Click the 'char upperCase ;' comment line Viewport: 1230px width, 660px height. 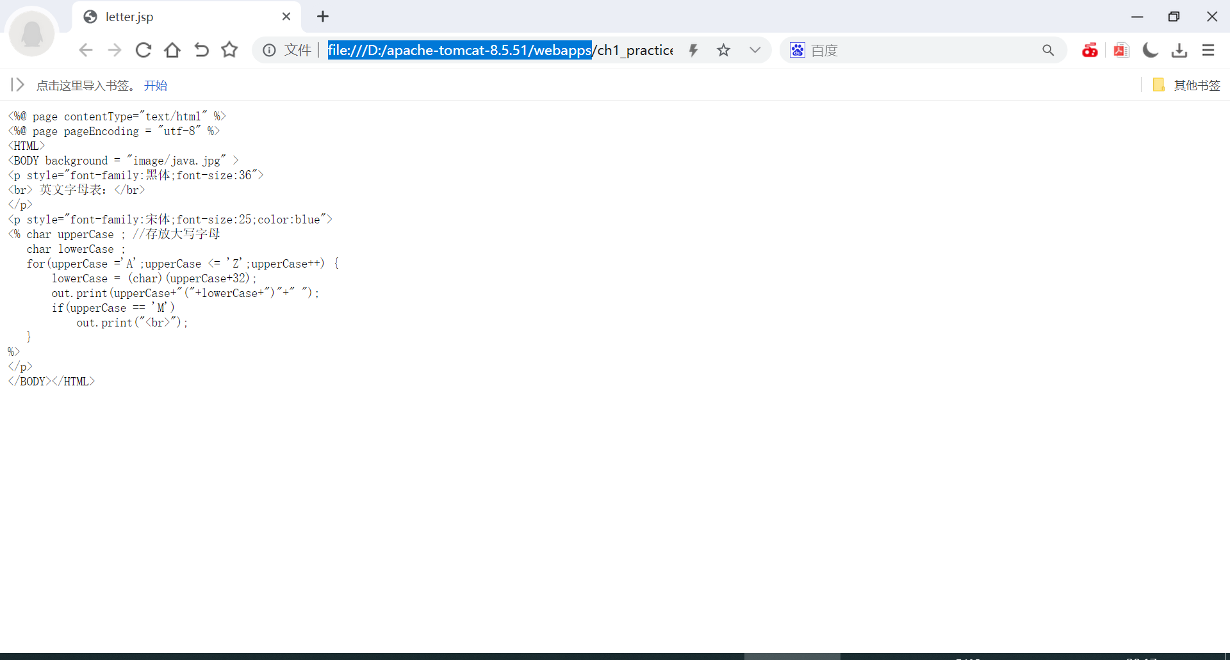114,234
